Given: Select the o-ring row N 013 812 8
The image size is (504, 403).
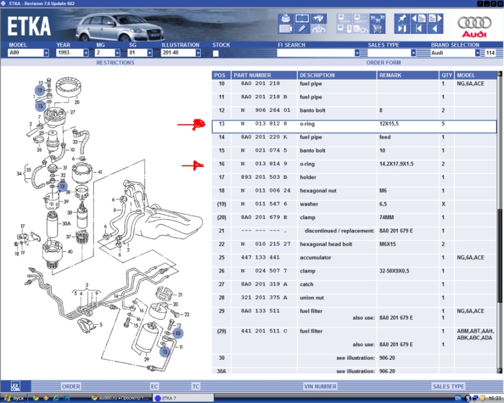Looking at the screenshot, I should point(354,126).
